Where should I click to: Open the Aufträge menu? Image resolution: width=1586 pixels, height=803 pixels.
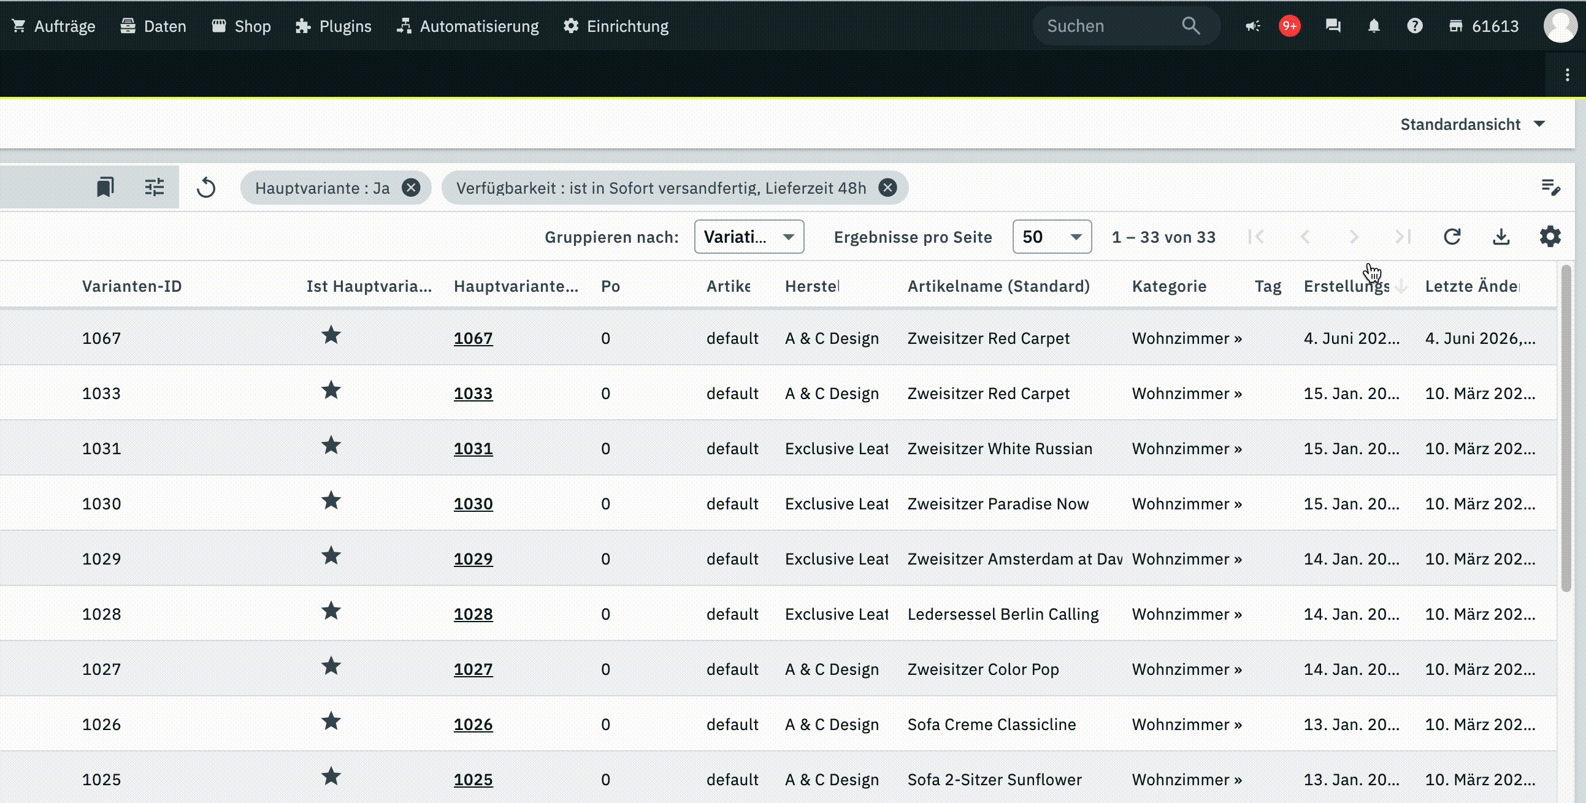[53, 26]
